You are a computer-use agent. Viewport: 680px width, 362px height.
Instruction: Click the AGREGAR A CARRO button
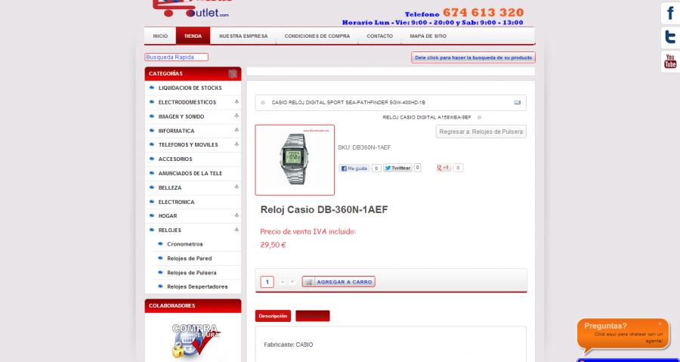pos(338,282)
